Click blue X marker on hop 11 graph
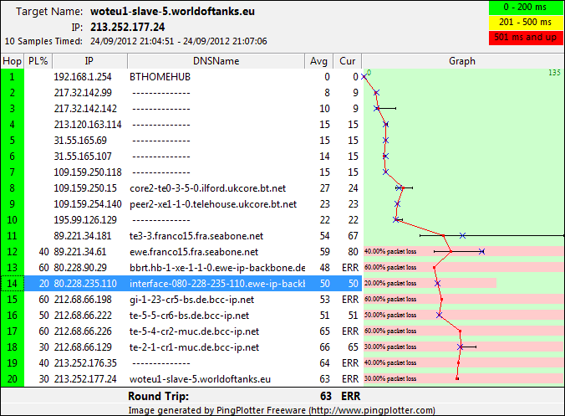Screen dimensions: 565x416 coord(463,235)
